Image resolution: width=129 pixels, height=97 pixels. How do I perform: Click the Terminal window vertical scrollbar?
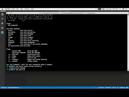pyautogui.click(x=128, y=42)
